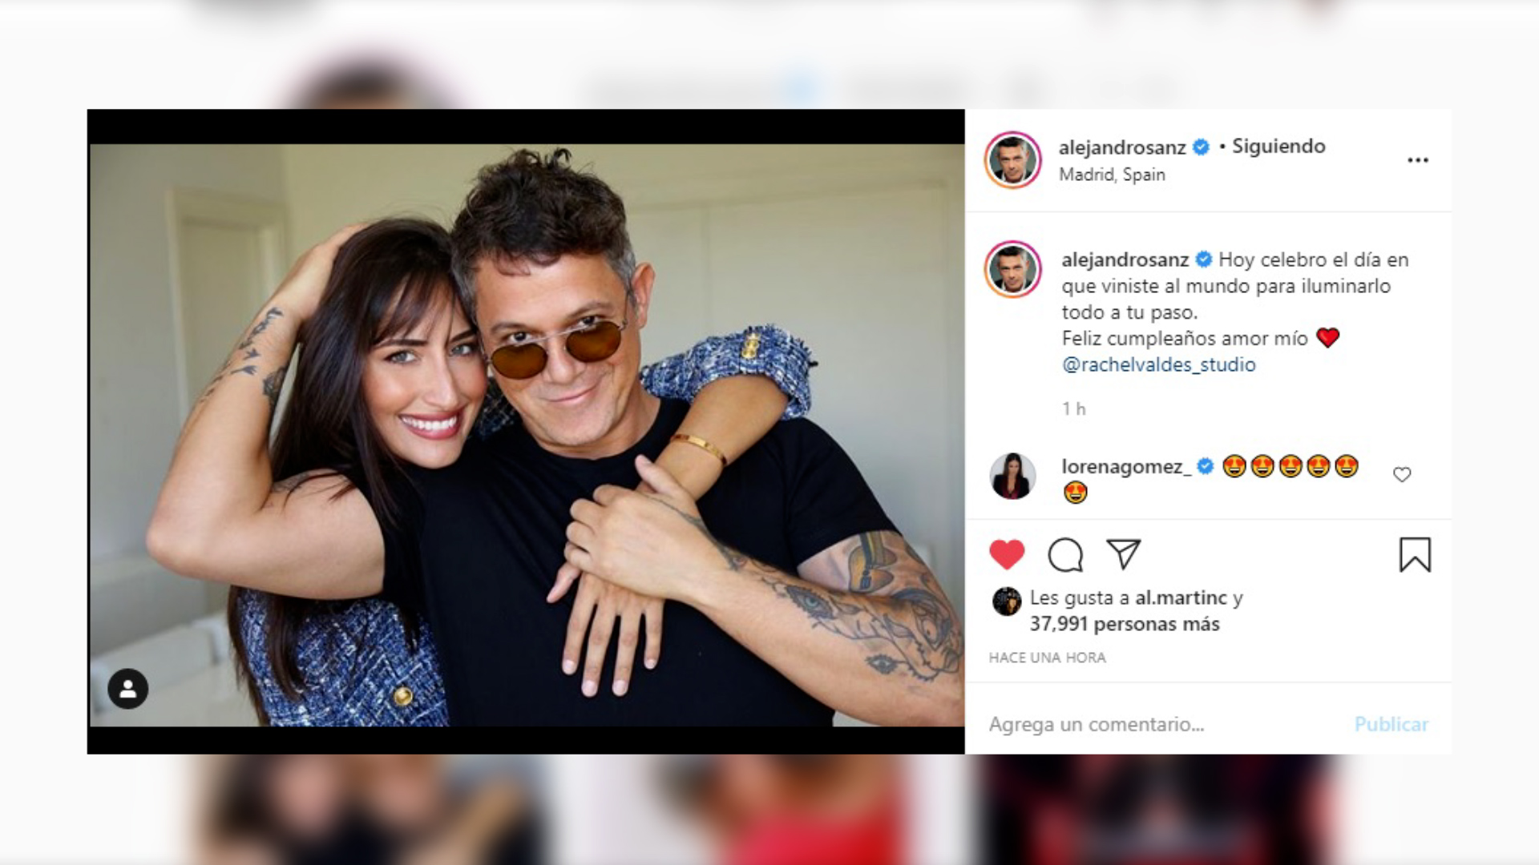Unlike the post with the red heart
The height and width of the screenshot is (865, 1539).
pyautogui.click(x=1007, y=554)
